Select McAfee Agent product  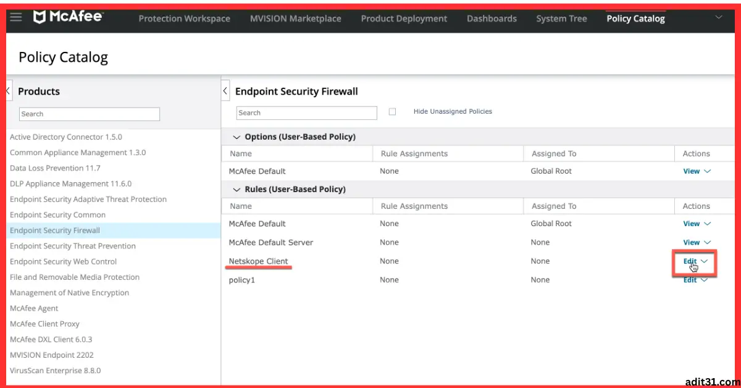(34, 308)
